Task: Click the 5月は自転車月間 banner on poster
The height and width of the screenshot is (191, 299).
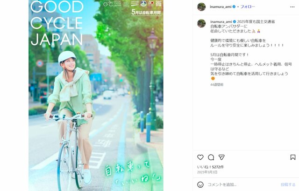Action: point(146,13)
